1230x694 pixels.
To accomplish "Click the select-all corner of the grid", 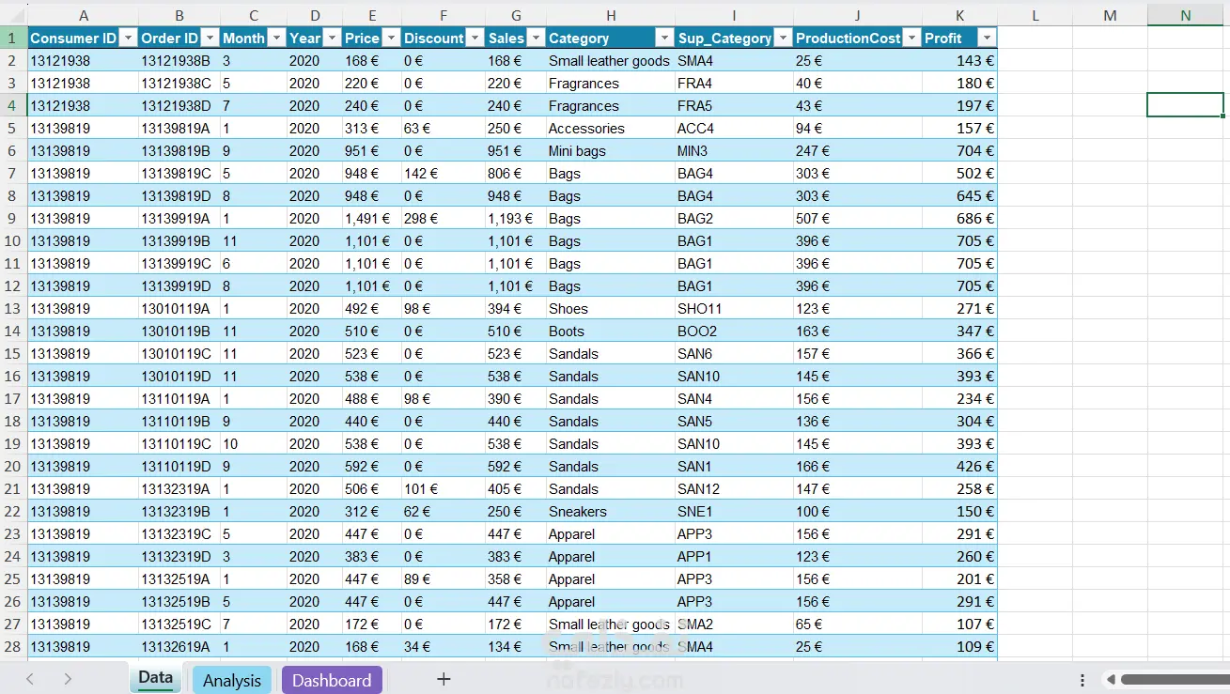I will (13, 15).
